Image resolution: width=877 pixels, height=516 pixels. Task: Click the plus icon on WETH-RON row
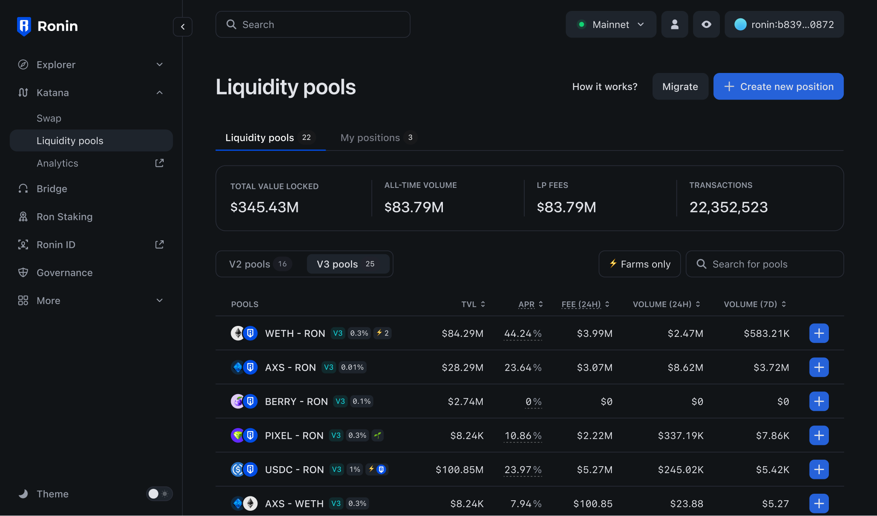(x=819, y=333)
